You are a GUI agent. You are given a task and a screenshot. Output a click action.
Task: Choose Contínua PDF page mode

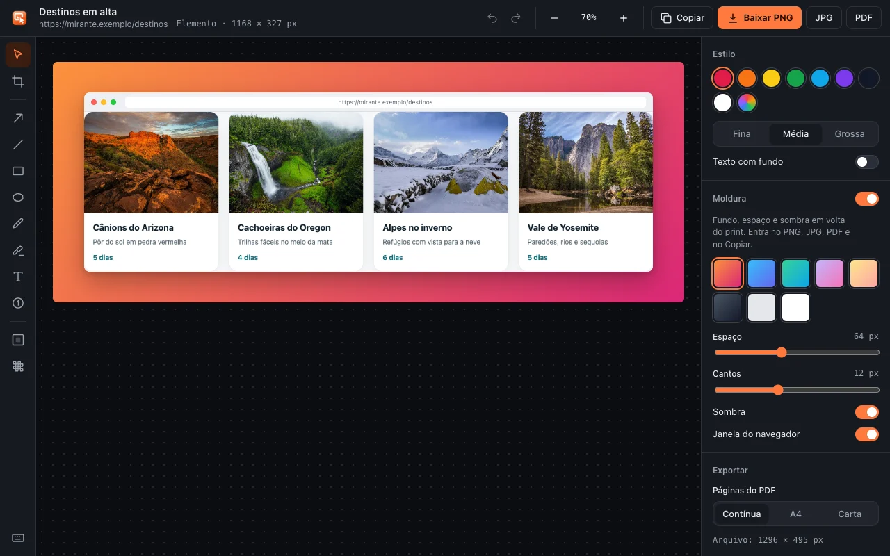coord(742,514)
